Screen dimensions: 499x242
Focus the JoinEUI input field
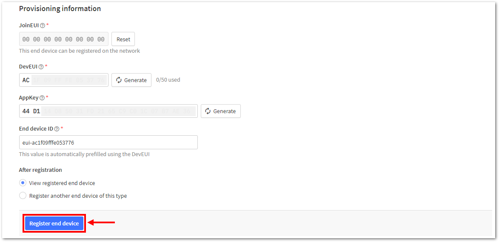pos(64,39)
